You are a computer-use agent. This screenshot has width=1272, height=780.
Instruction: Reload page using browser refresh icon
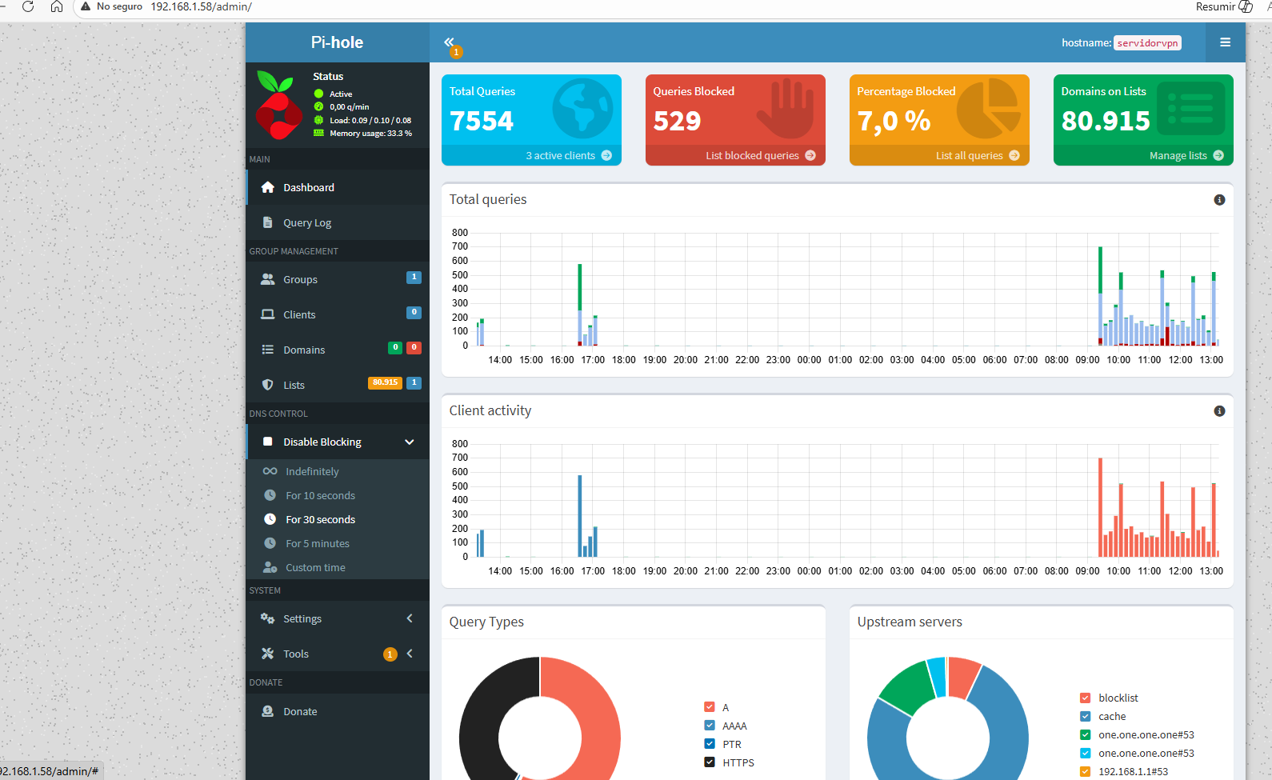click(x=28, y=7)
